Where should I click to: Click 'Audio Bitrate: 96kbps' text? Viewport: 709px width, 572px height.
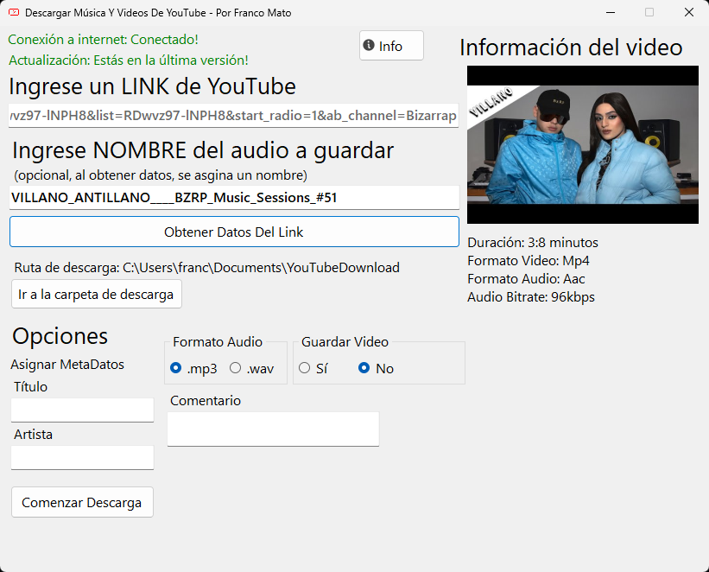(x=531, y=297)
